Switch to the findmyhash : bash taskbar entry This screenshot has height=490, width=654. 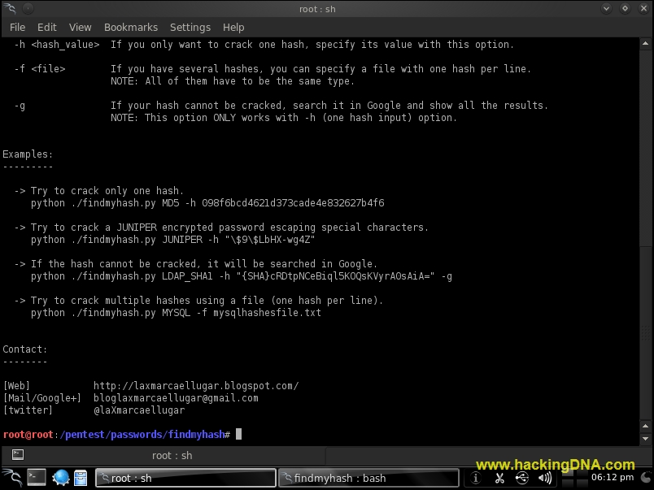(x=368, y=478)
